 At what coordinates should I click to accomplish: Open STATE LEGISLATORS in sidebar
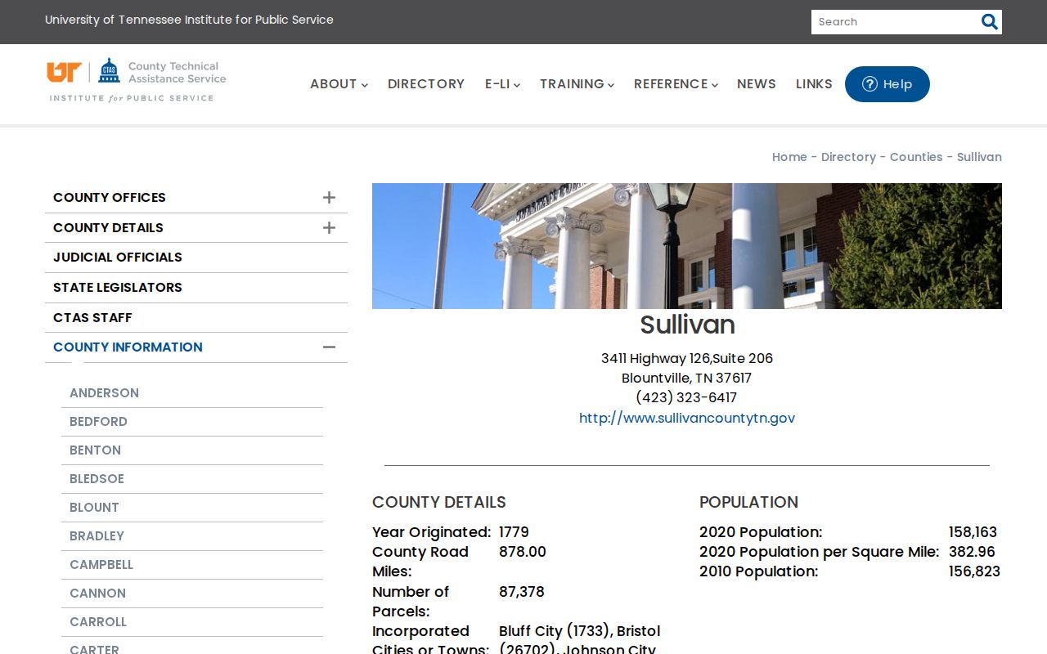click(x=118, y=288)
